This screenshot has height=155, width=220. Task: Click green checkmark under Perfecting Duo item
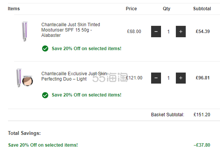click(45, 95)
